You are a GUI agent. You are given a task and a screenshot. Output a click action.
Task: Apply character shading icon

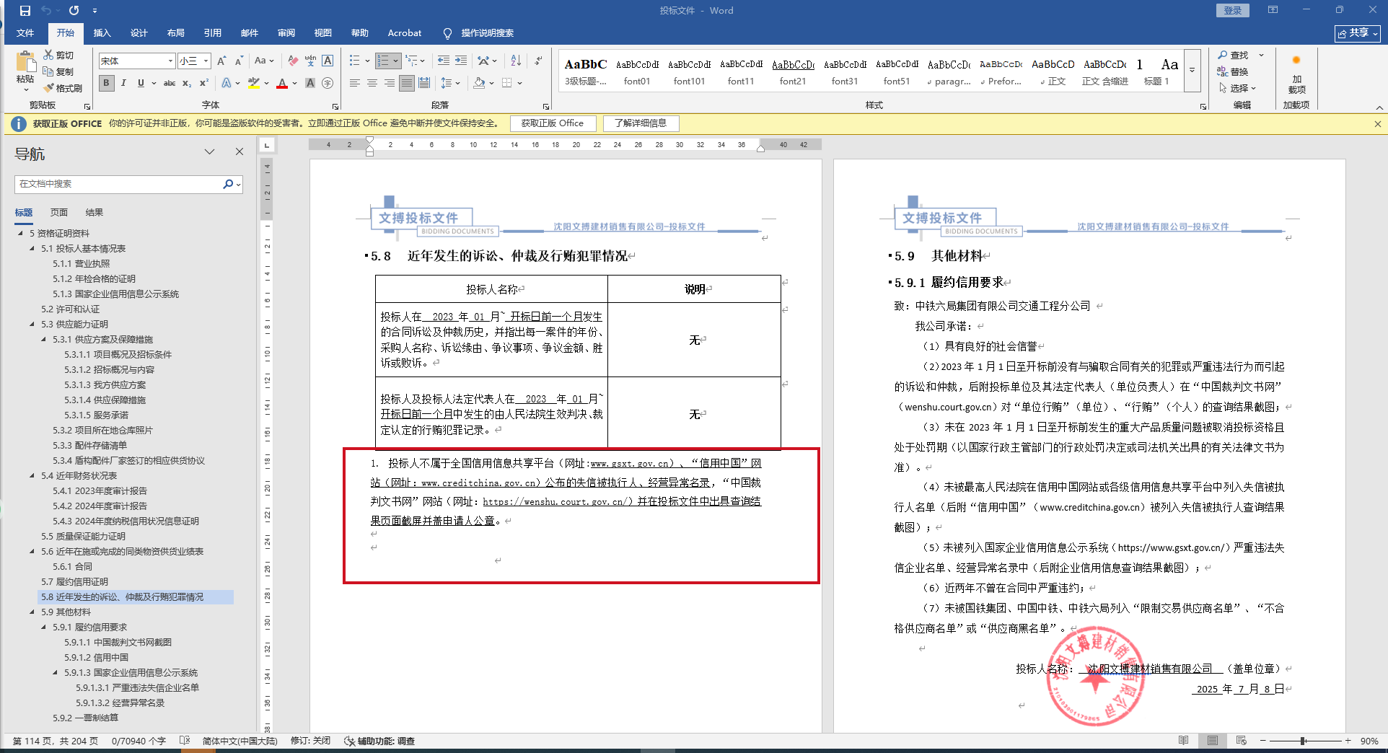[310, 83]
